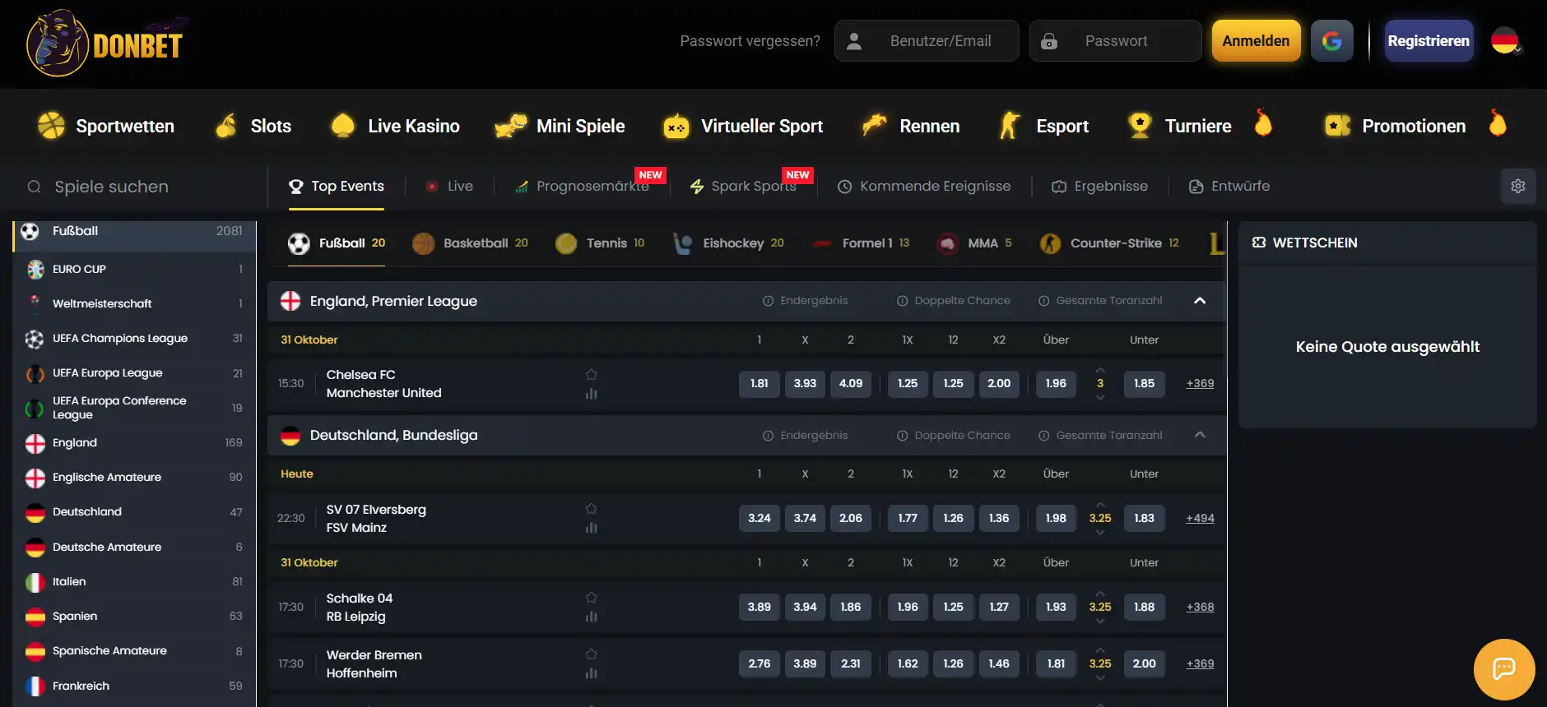Star the SV 07 Elversberg match
This screenshot has width=1547, height=707.
click(x=591, y=509)
